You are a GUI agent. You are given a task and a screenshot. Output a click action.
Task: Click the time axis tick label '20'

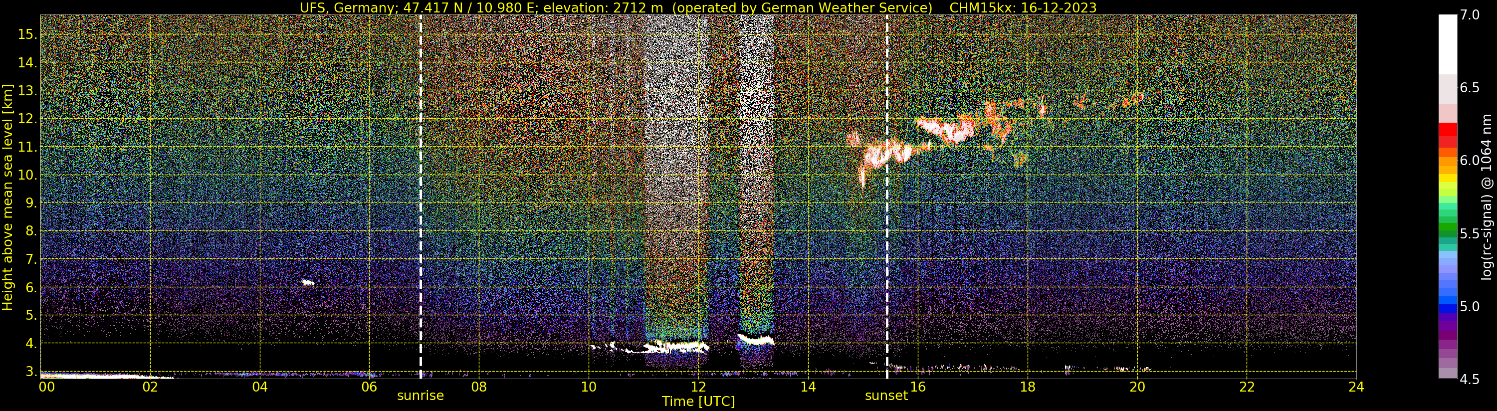tap(1137, 387)
